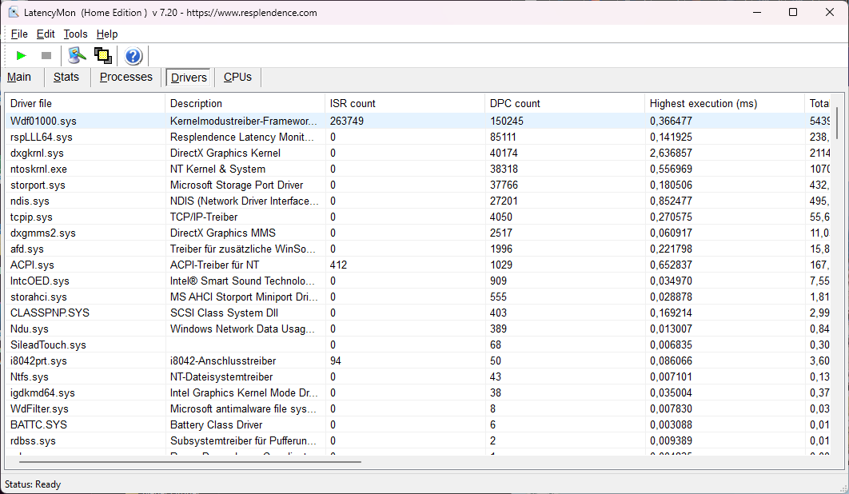Open help with the blue question mark icon
Screen dimensions: 849x494
pyautogui.click(x=134, y=56)
